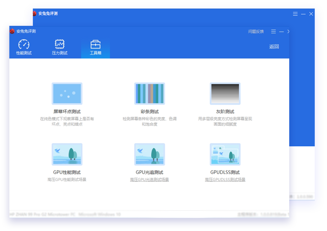
Task: Minimize the background 安兔兔评测 window
Action: click(x=303, y=14)
